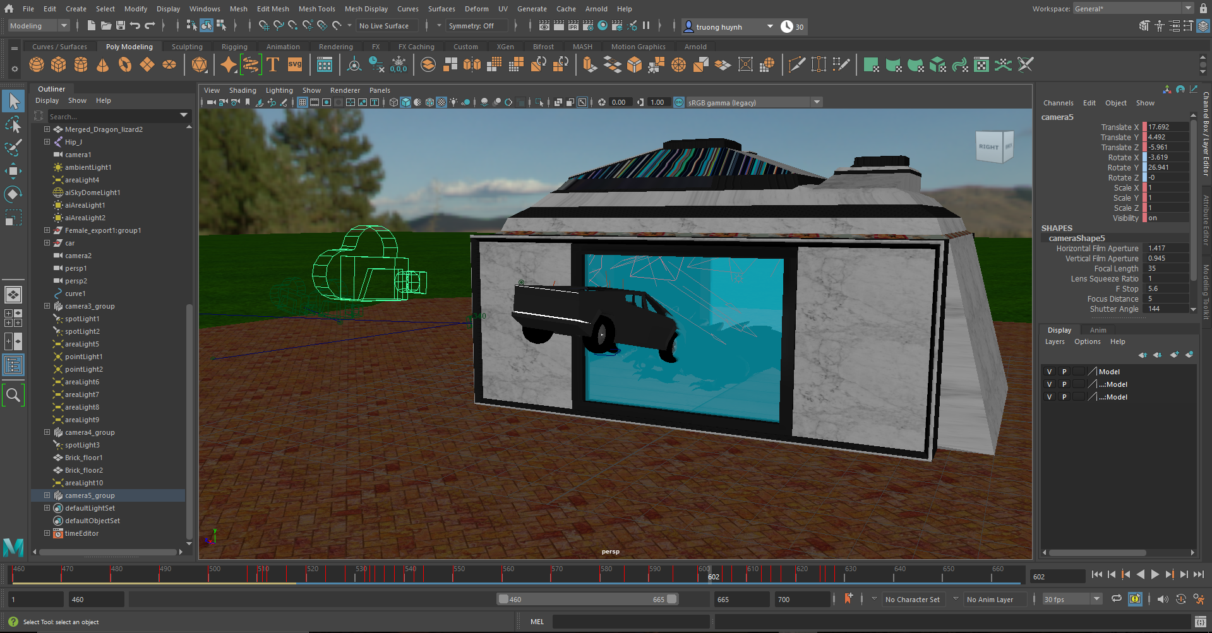The width and height of the screenshot is (1212, 633).
Task: Open the Modeling menu set dropdown
Action: click(x=37, y=26)
